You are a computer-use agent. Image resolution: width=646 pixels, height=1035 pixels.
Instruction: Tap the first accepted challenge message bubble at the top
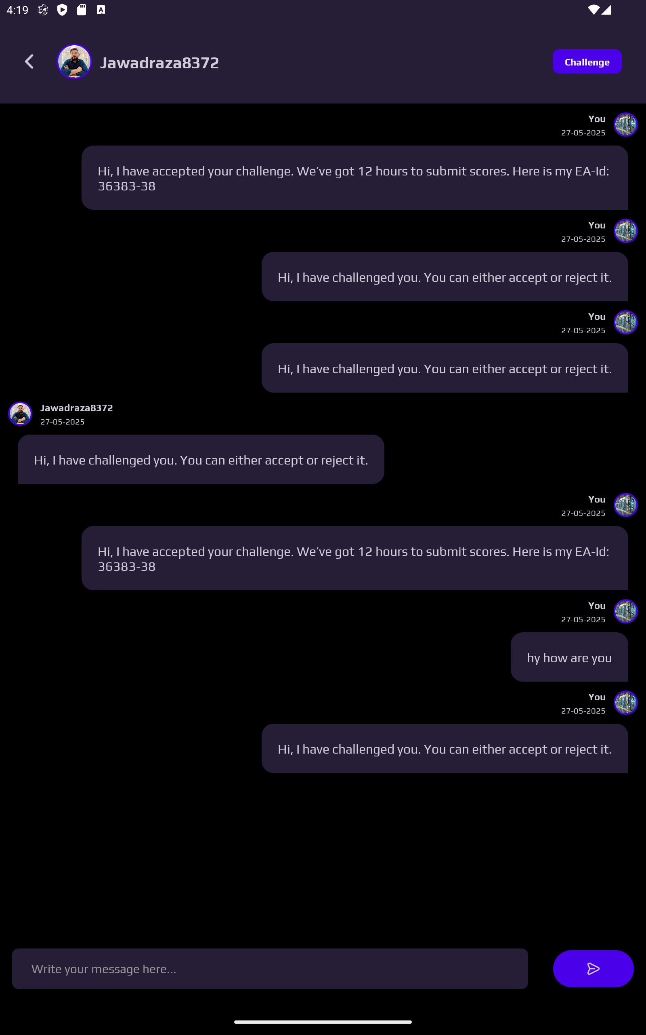tap(354, 177)
